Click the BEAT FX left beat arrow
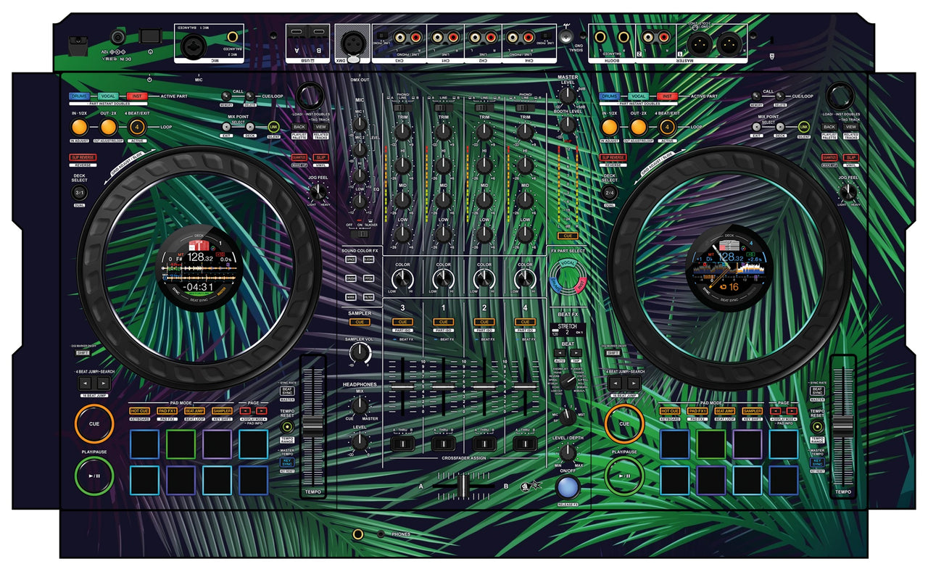928x564 pixels. 560,352
